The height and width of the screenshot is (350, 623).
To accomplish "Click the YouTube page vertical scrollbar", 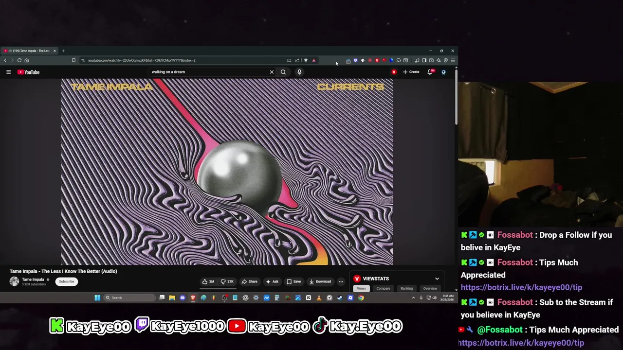I will point(456,97).
